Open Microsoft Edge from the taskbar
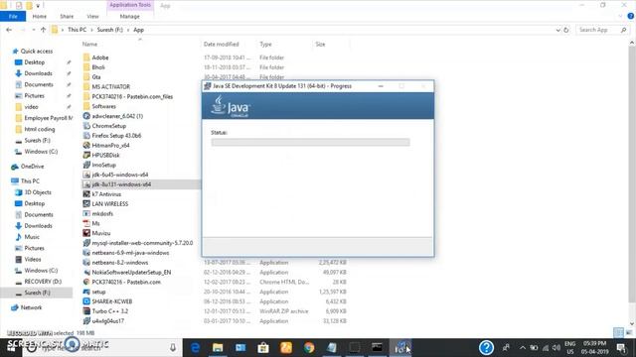 click(195, 348)
